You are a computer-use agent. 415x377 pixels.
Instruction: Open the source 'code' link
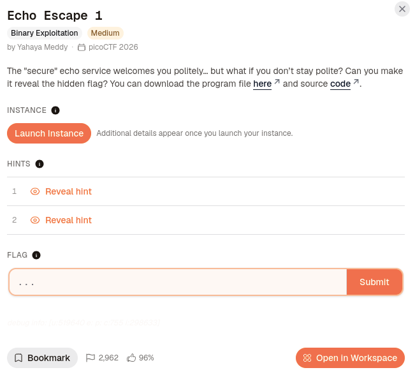tap(340, 84)
